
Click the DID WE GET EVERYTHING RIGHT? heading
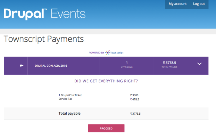[x=106, y=81]
